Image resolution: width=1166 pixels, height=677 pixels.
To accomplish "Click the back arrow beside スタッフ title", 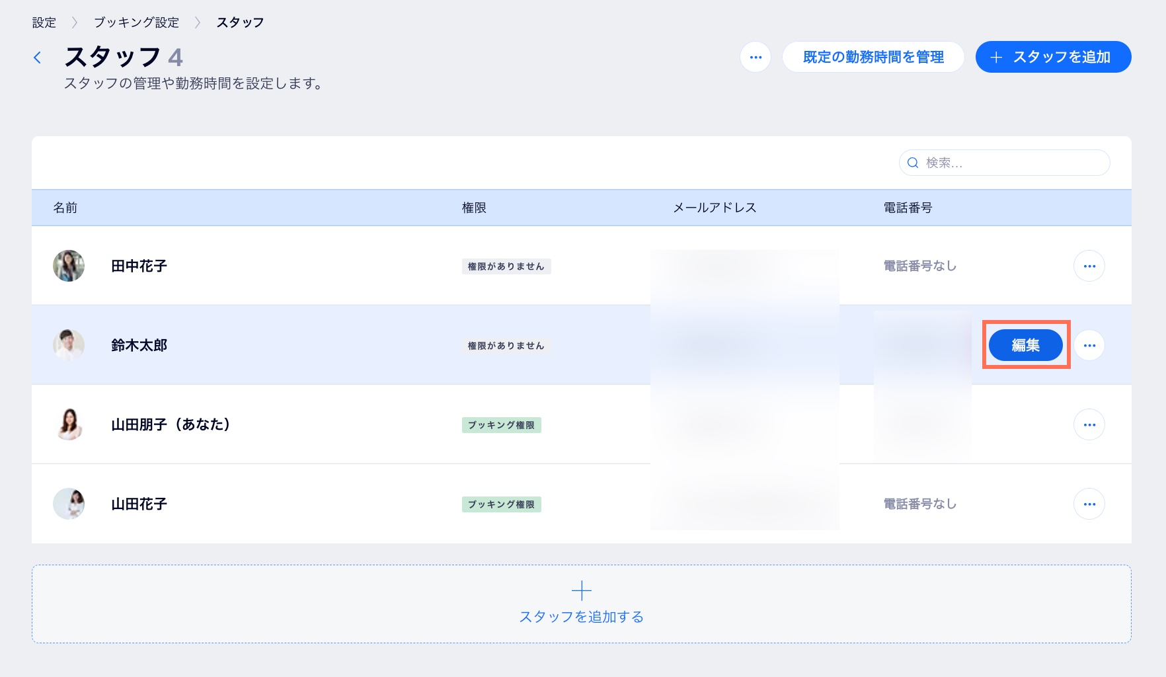I will pyautogui.click(x=38, y=58).
